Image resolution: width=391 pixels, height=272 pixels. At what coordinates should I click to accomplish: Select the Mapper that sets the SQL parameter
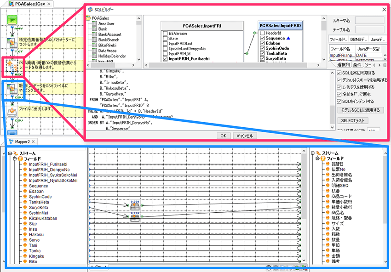[11, 43]
